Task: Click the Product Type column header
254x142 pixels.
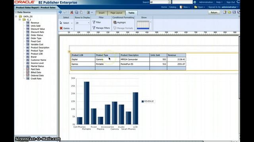Action: (x=108, y=55)
